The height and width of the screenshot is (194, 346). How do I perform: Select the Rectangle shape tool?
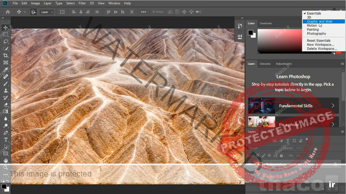[6, 154]
